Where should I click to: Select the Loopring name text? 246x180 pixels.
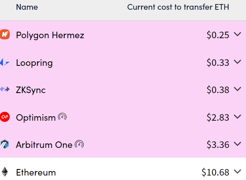pyautogui.click(x=34, y=63)
